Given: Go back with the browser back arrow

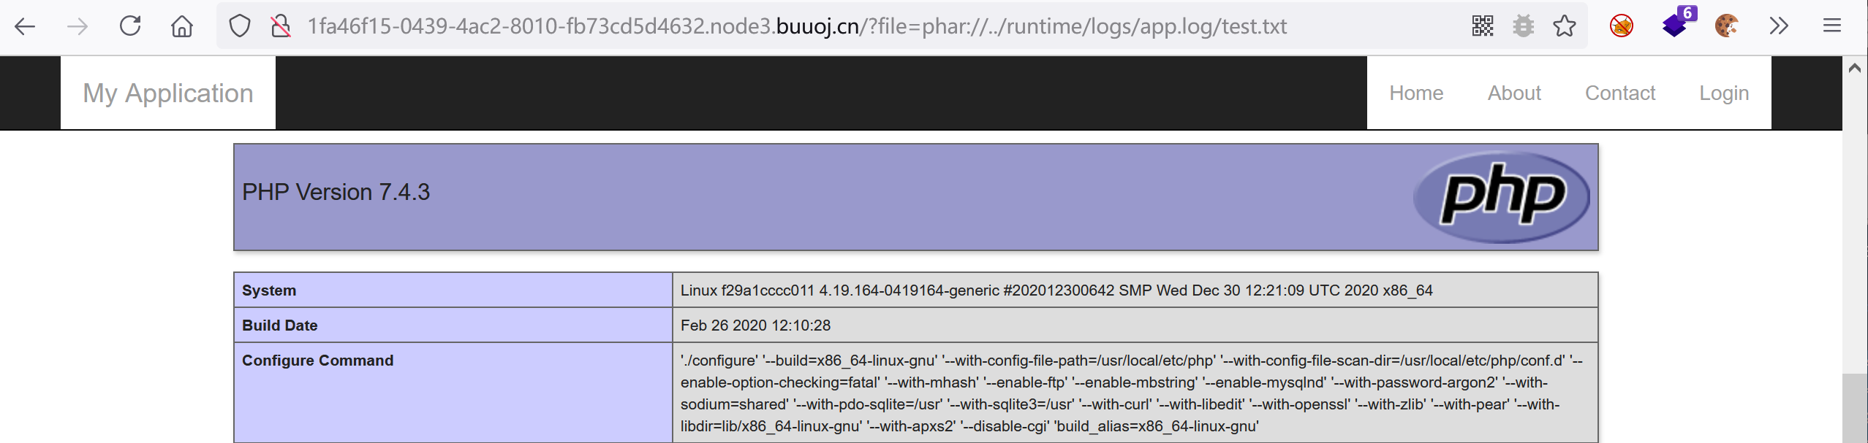Looking at the screenshot, I should 25,27.
